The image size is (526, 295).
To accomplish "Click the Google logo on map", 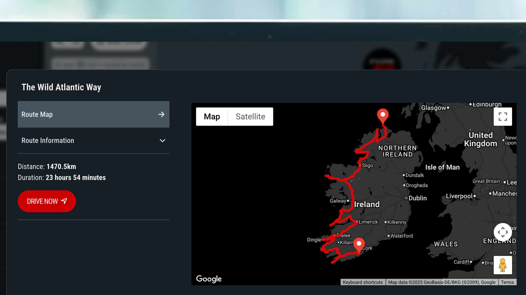I will click(209, 279).
